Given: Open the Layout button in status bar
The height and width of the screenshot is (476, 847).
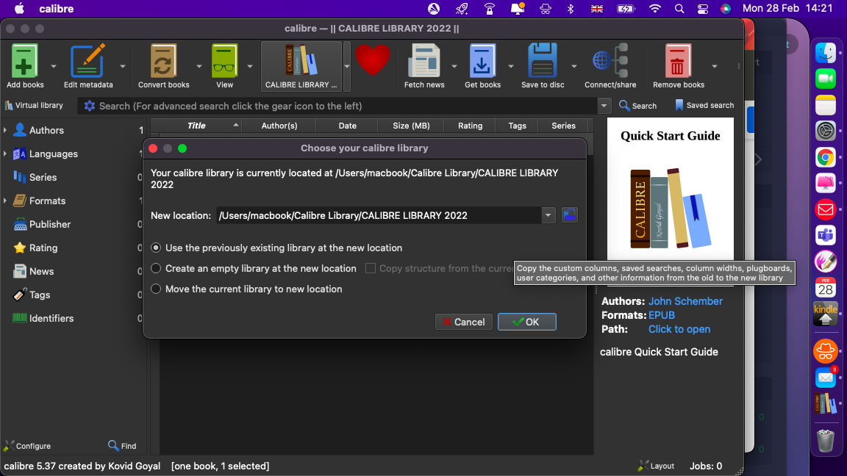Looking at the screenshot, I should [x=656, y=466].
